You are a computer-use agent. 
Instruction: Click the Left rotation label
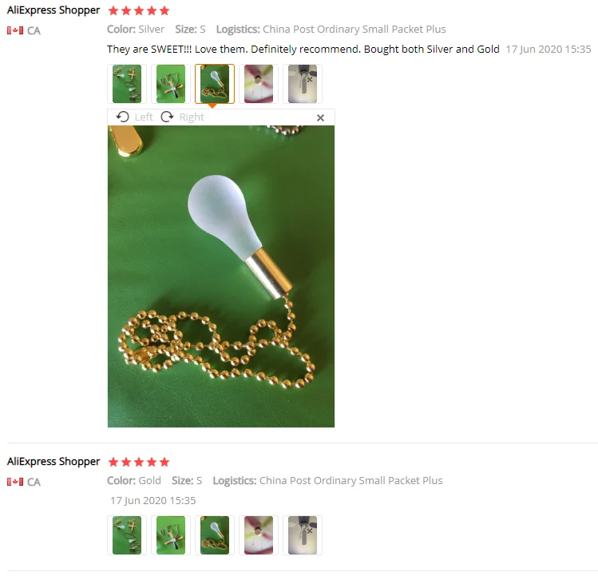click(x=144, y=117)
